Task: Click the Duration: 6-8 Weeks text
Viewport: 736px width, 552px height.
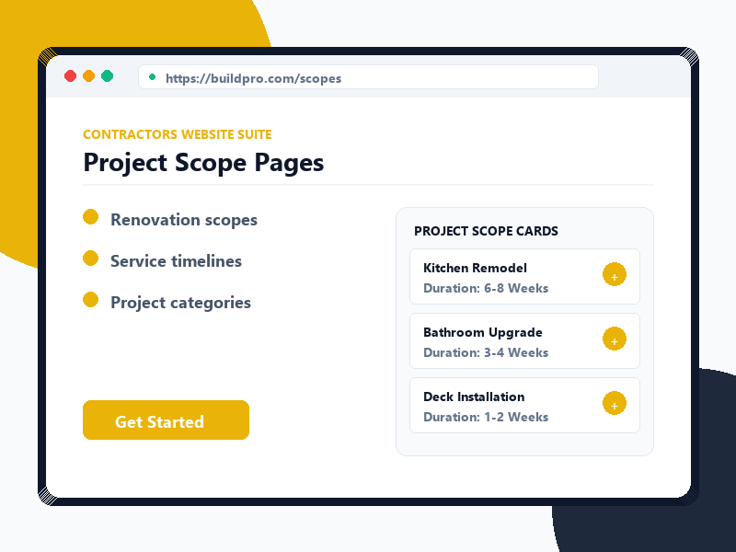Action: click(x=486, y=288)
